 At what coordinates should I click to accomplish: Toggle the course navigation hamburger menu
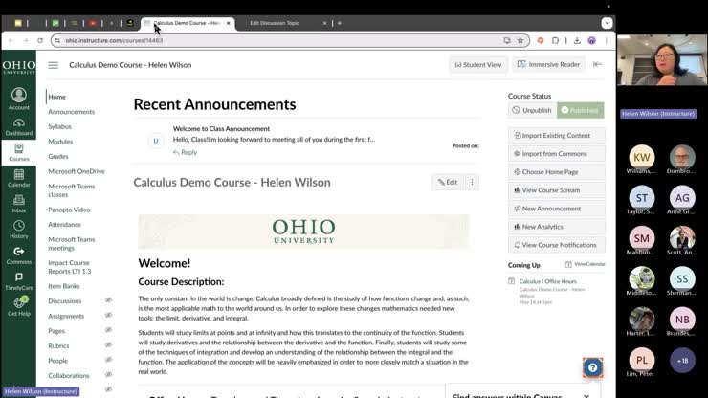[54, 65]
